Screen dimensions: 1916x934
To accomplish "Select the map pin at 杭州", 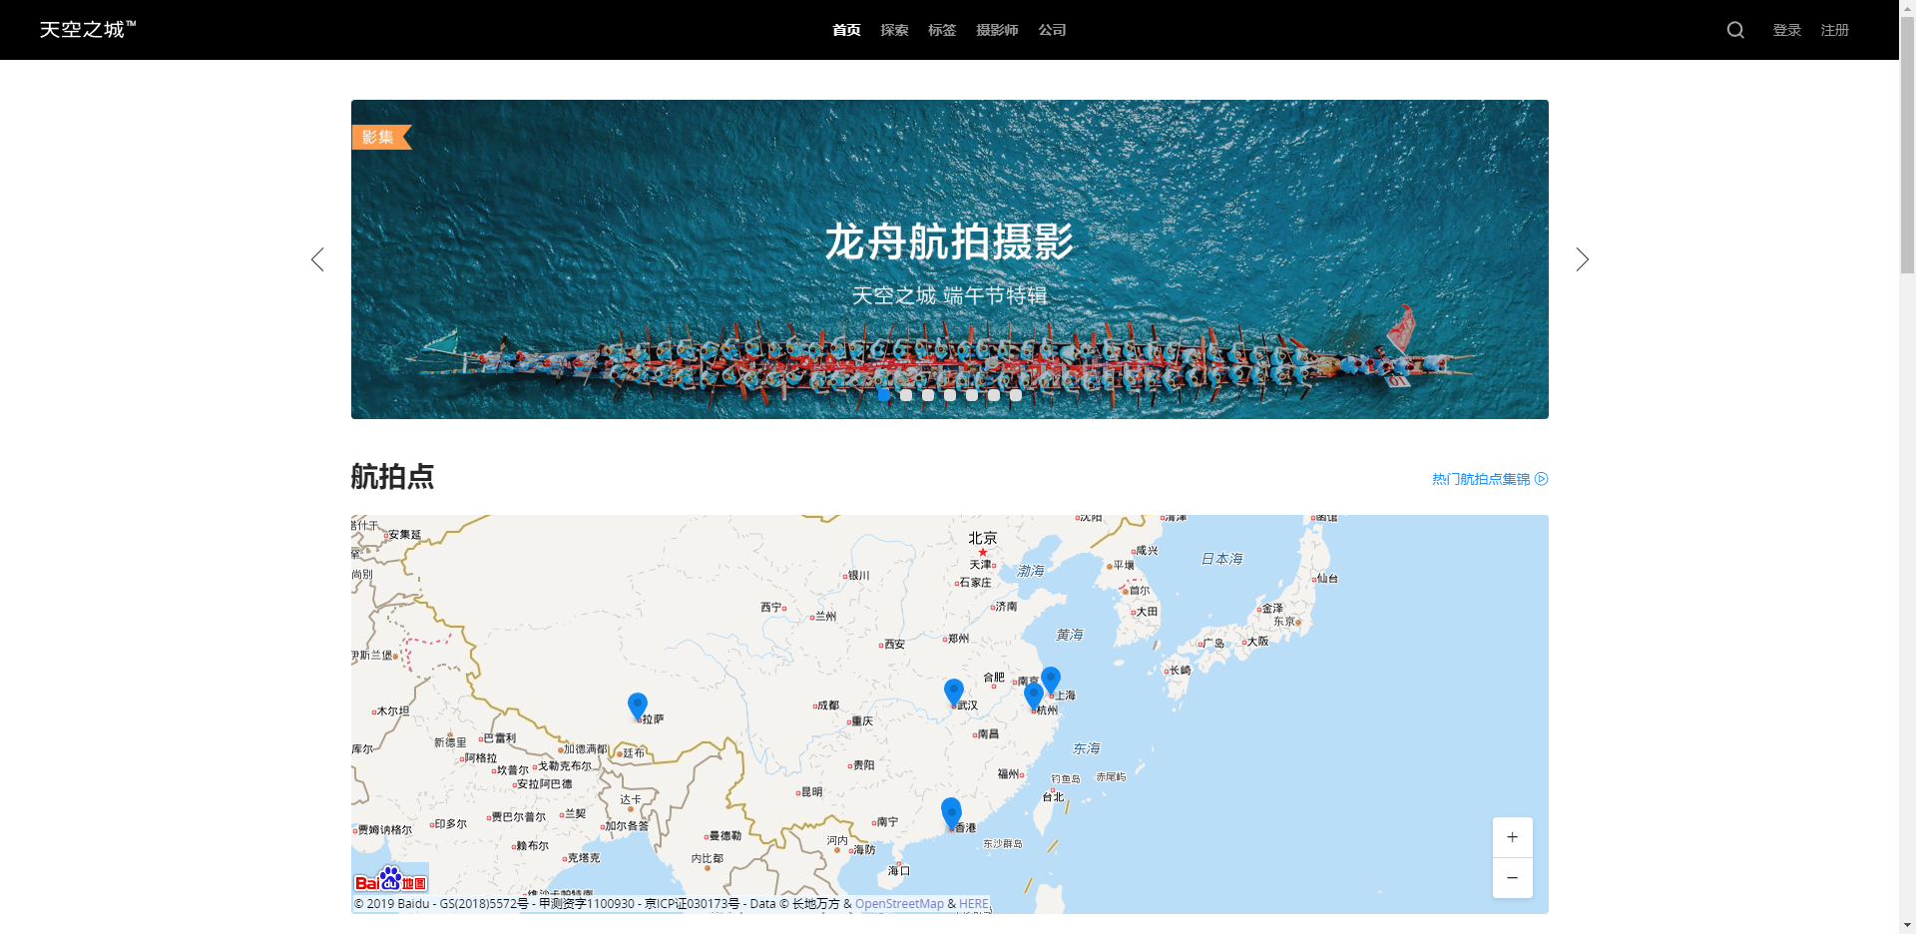I will point(1034,695).
